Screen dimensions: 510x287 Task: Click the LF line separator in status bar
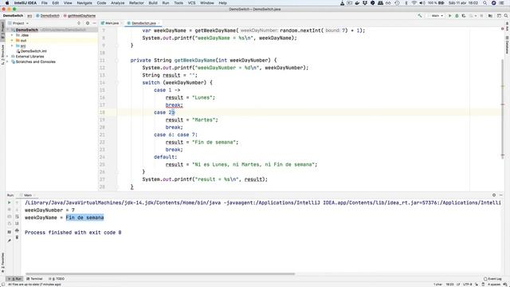pyautogui.click(x=458, y=285)
